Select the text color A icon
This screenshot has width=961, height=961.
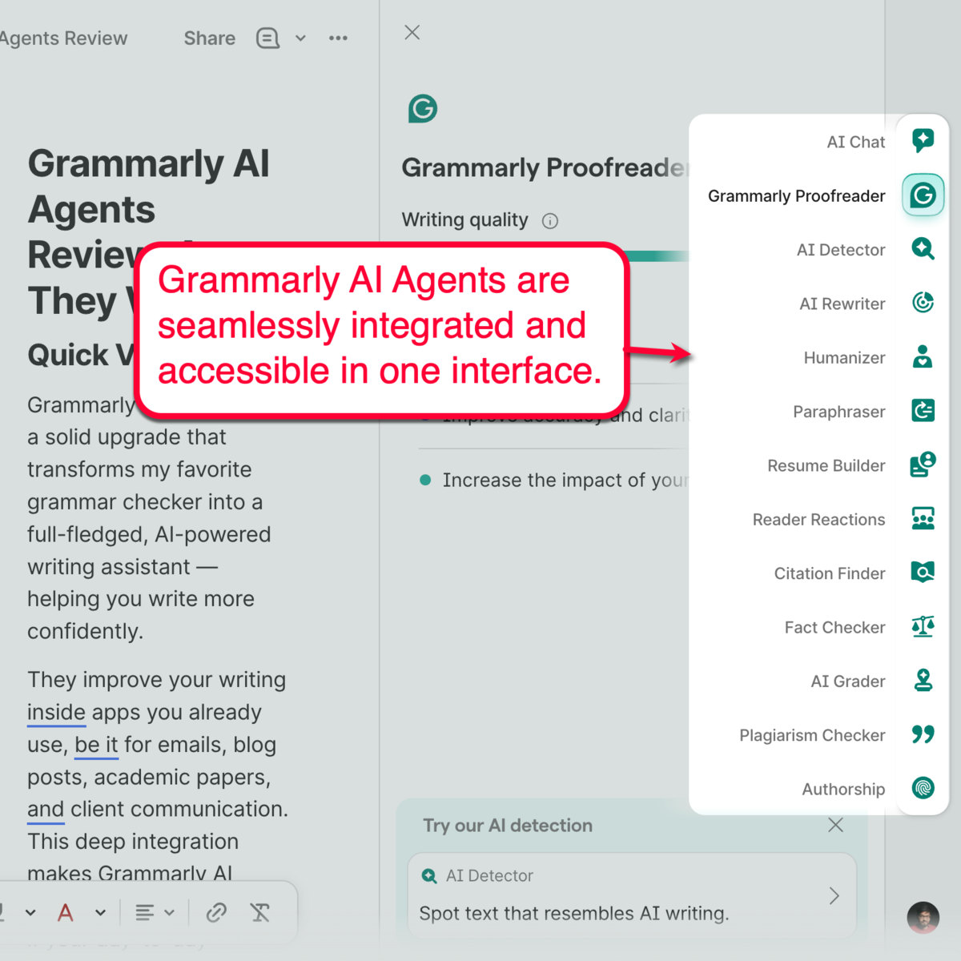coord(66,912)
